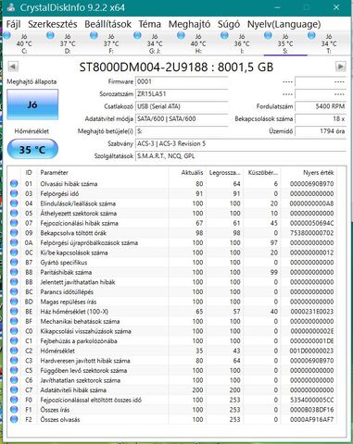Click status icon for Bekapcsolva töltött órák
The height and width of the screenshot is (444, 353).
14,233
